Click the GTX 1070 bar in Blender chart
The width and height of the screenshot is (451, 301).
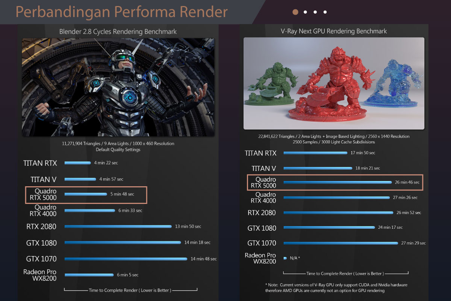pos(126,259)
